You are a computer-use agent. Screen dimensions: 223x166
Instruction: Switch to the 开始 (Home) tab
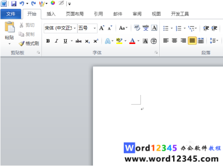32,14
